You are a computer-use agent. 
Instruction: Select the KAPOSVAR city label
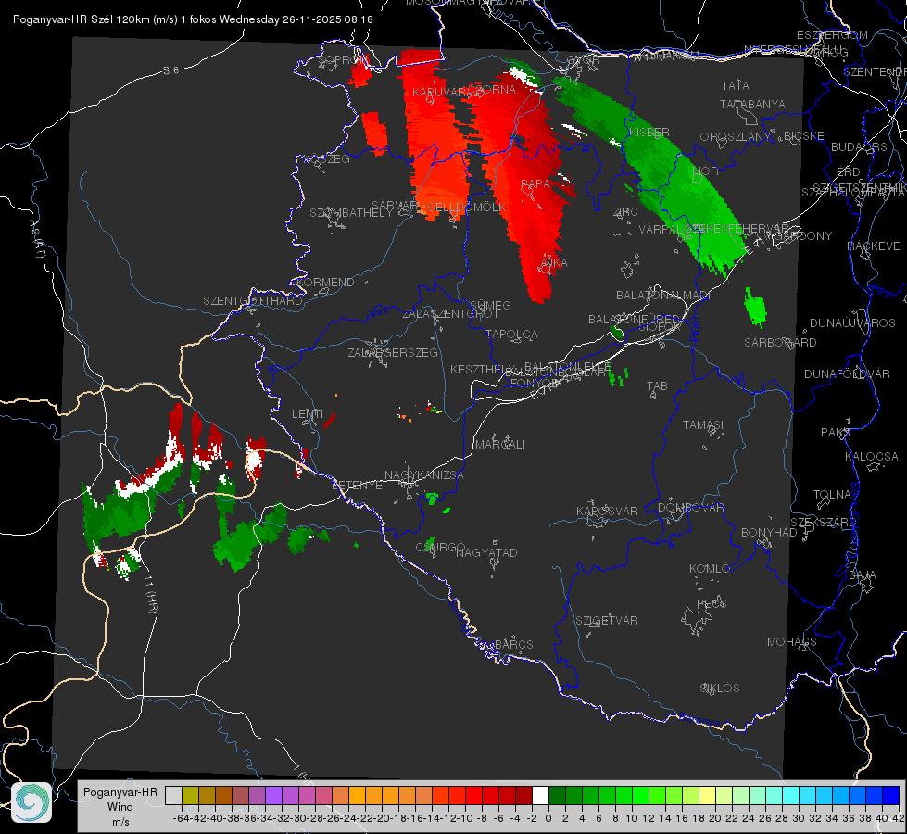pos(607,511)
